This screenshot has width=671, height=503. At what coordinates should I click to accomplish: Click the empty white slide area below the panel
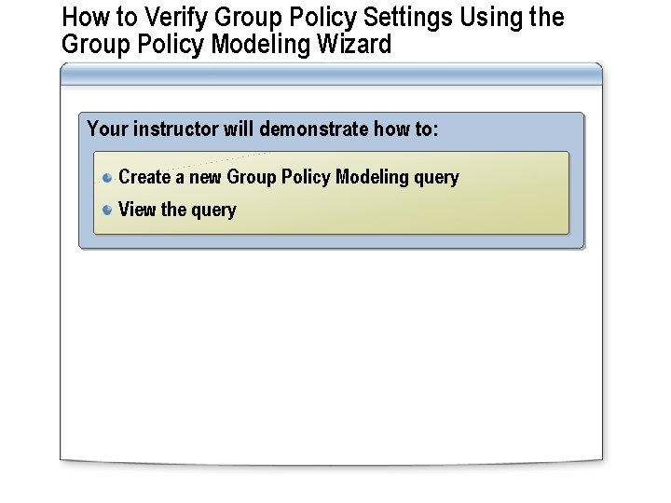pos(331,354)
